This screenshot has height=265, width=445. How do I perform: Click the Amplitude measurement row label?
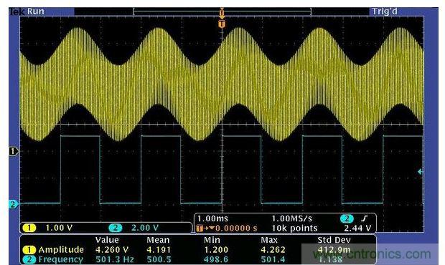click(x=61, y=250)
